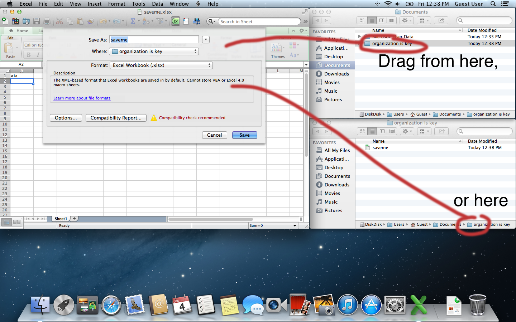Open iTunes from the Dock

tap(347, 305)
